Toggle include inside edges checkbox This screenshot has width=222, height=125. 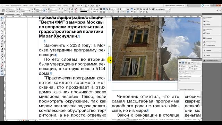[x=179, y=90]
